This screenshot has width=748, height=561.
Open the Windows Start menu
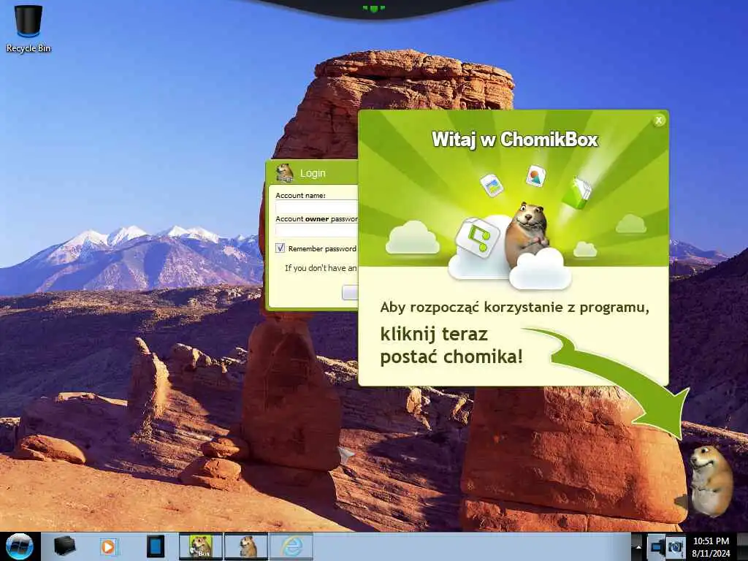pyautogui.click(x=20, y=546)
